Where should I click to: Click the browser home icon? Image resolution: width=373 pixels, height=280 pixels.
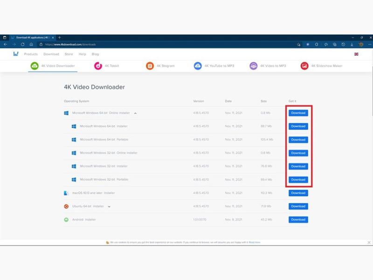[31, 44]
